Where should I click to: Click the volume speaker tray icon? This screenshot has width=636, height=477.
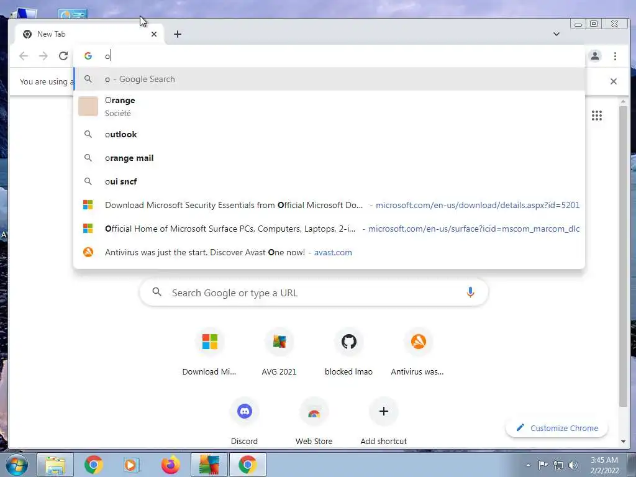tap(573, 465)
